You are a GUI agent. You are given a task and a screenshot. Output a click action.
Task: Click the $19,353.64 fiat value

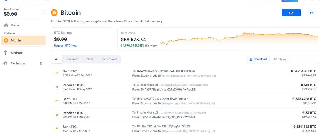309,117
